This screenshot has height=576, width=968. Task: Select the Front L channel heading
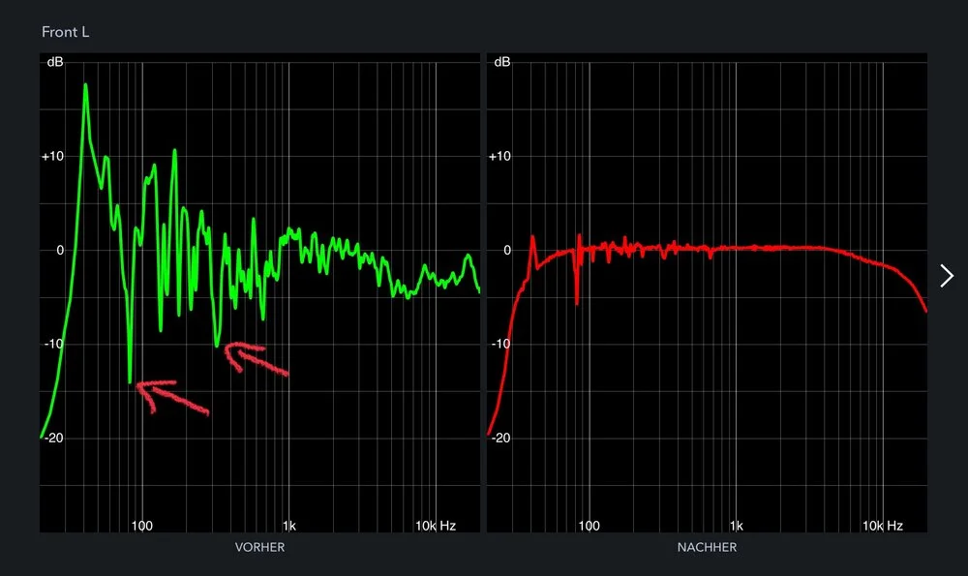66,32
